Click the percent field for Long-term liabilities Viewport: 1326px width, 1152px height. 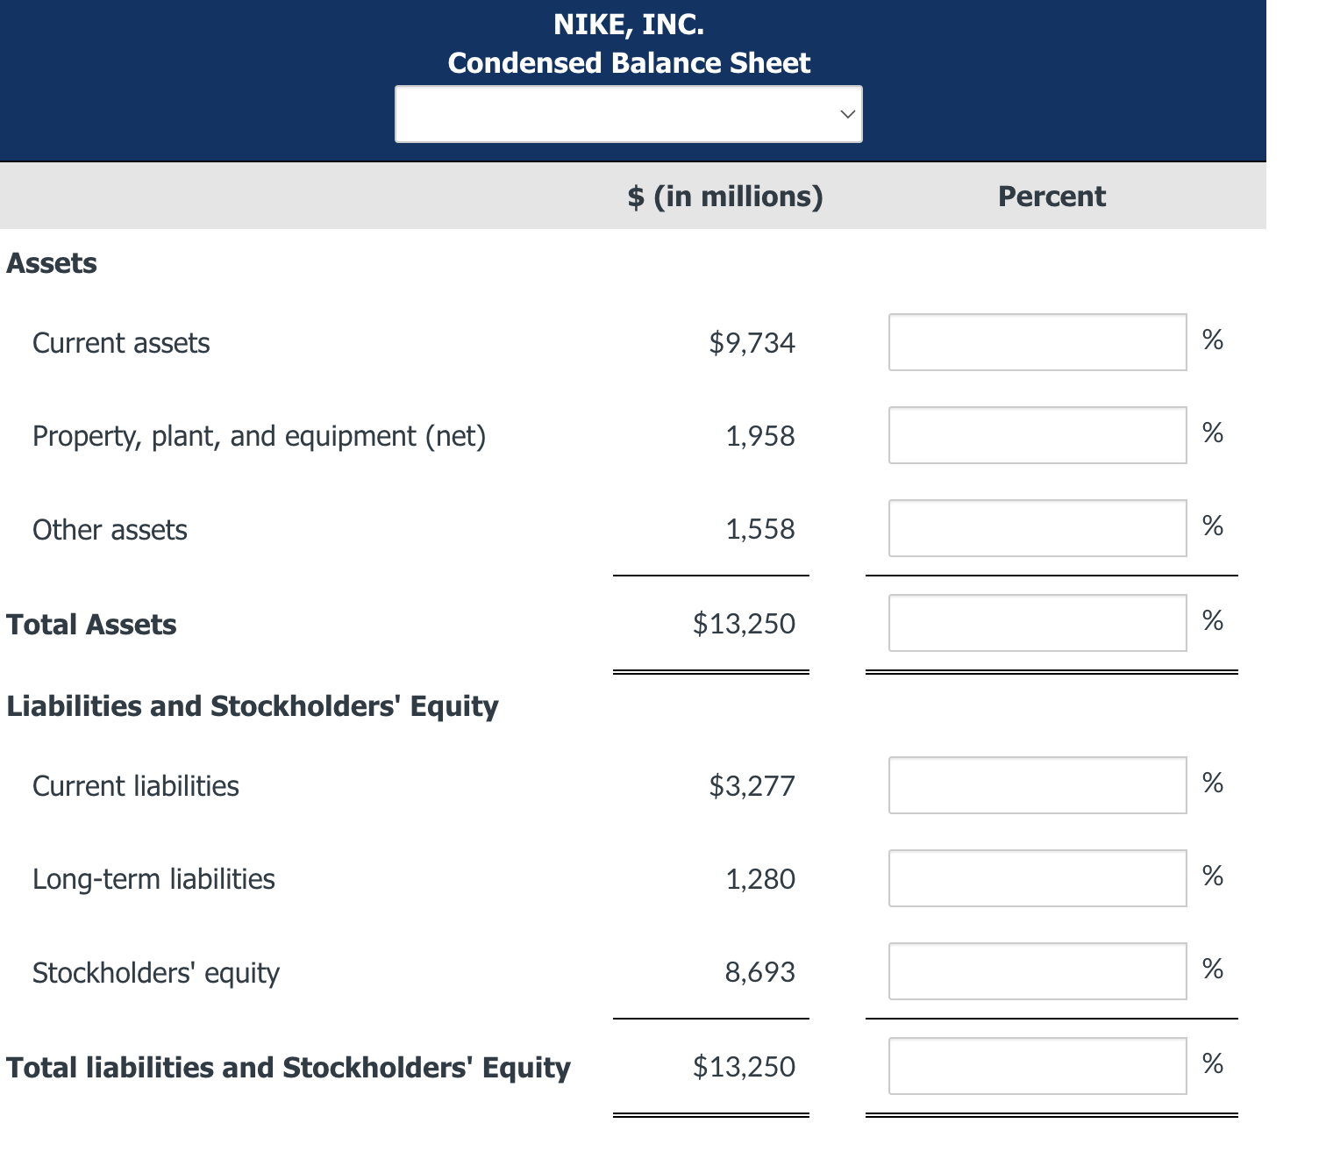1037,877
